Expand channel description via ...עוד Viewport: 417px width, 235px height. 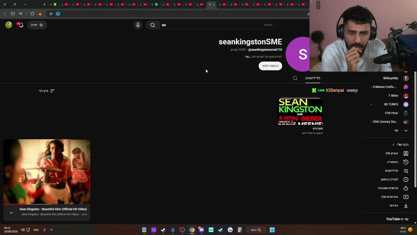coord(248,57)
